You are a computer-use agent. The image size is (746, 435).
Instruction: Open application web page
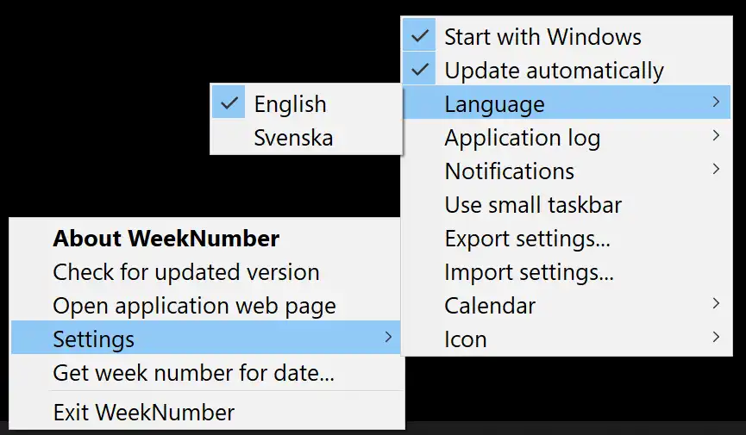[x=194, y=306]
